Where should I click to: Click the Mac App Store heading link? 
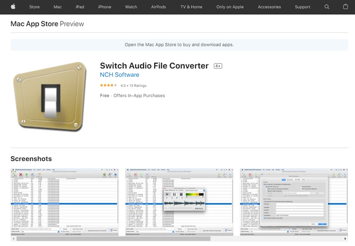[34, 24]
